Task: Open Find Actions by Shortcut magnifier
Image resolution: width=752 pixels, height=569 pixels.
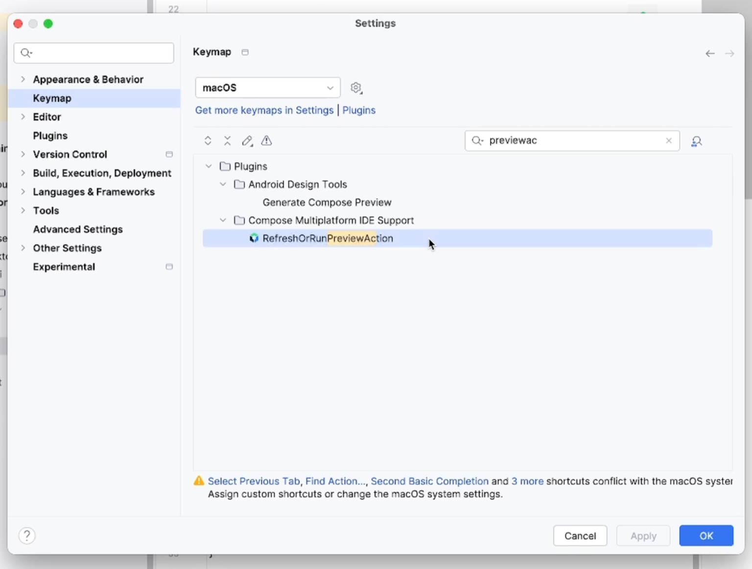Action: pos(696,141)
